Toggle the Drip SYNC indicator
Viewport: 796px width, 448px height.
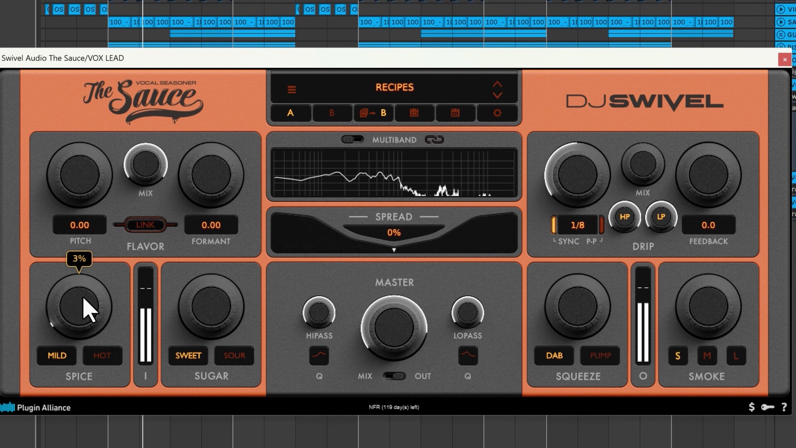(553, 225)
